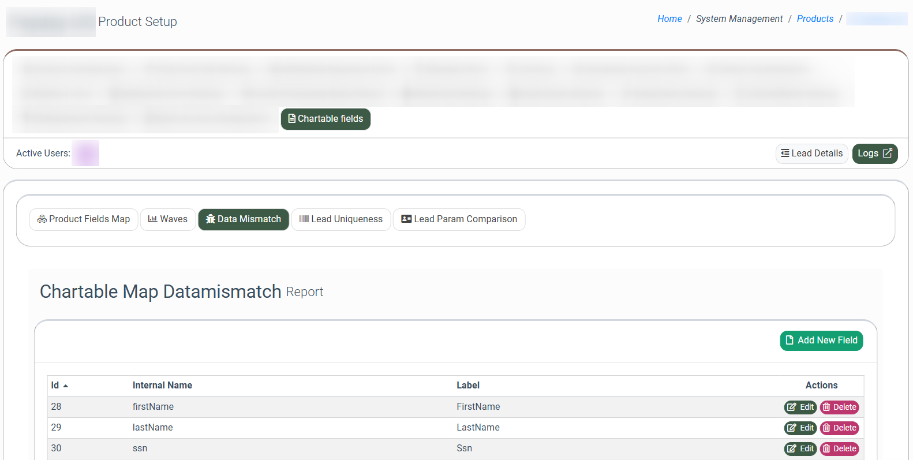Image resolution: width=913 pixels, height=460 pixels.
Task: Sort by Internal Name column header
Action: pyautogui.click(x=162, y=386)
